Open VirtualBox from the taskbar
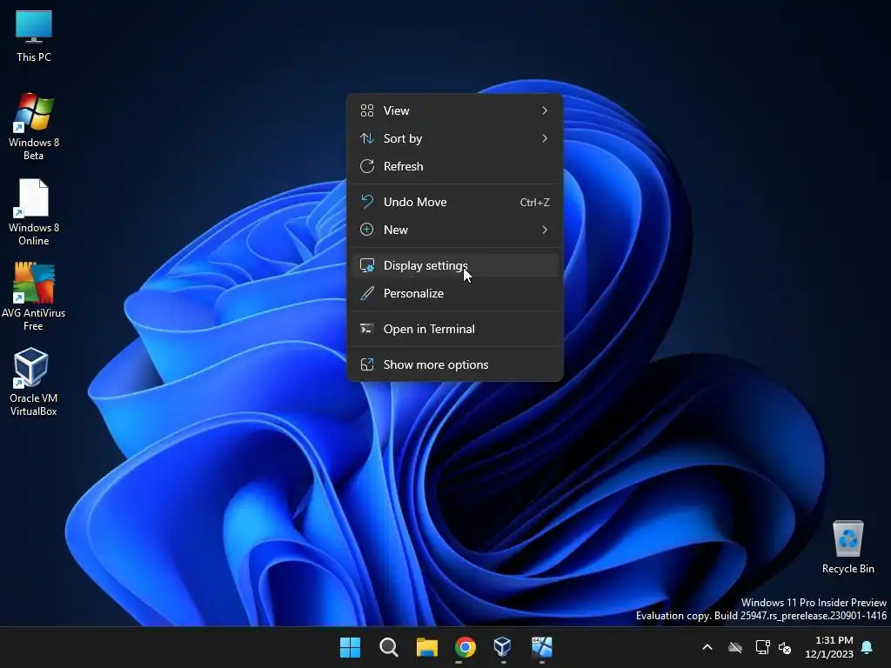Screen dimensions: 891x668 point(503,647)
